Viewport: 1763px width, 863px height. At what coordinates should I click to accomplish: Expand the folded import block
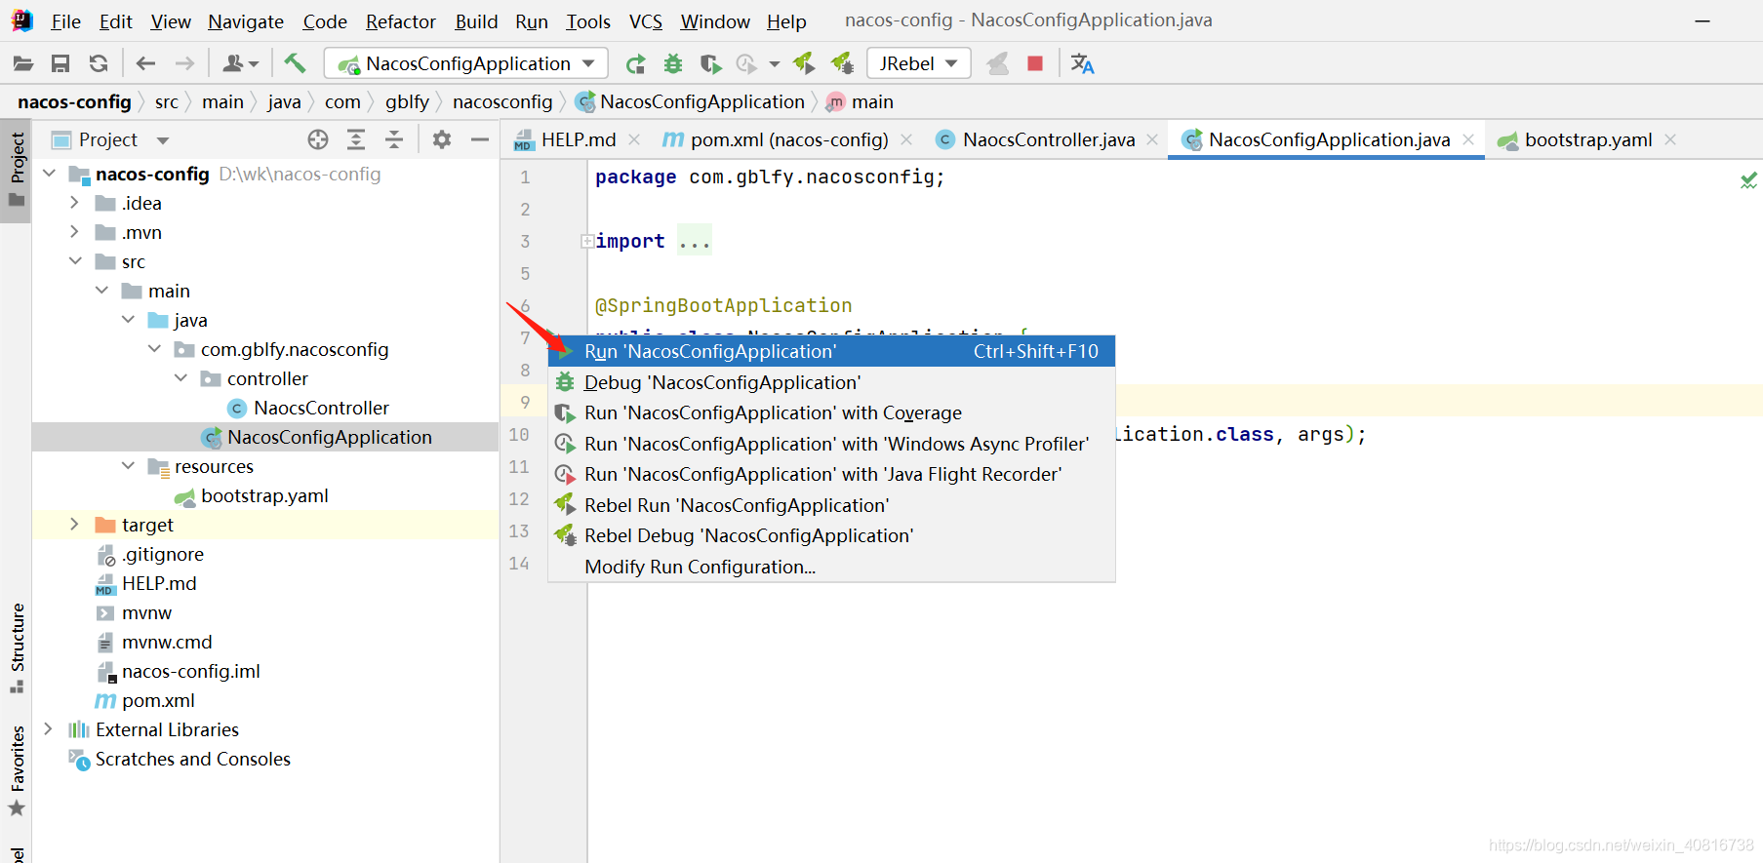coord(587,241)
